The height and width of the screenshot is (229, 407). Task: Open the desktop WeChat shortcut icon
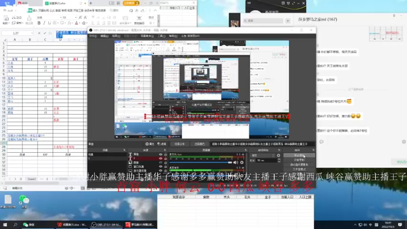pos(24,201)
